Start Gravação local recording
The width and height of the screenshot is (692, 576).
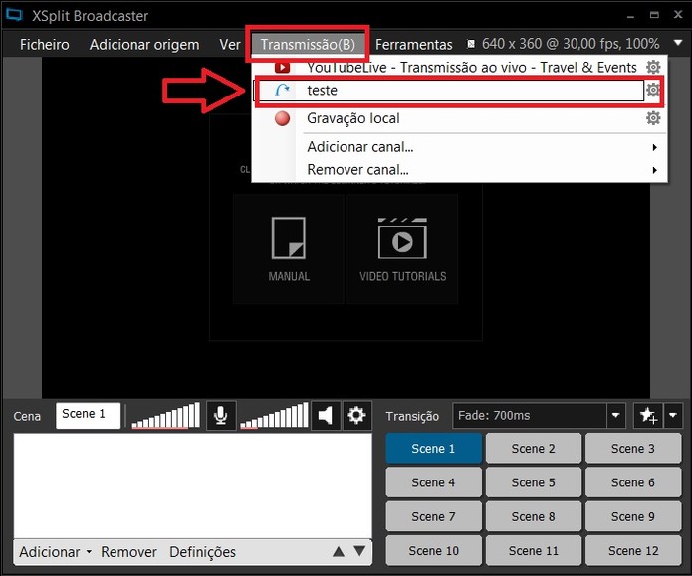coord(353,118)
